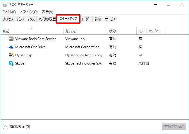
Task: Sort by the 名前 column header
Action: (x=32, y=31)
